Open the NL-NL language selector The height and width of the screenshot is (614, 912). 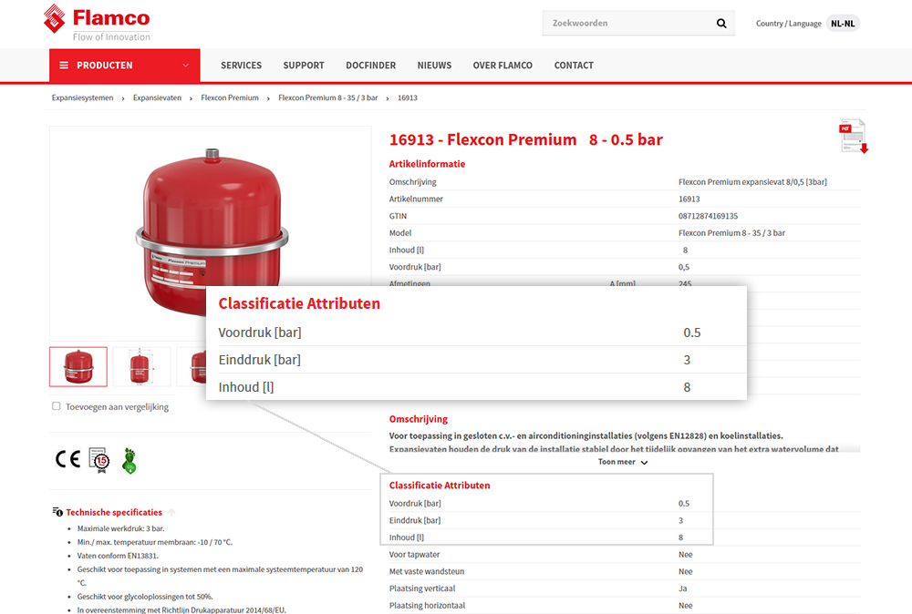842,24
